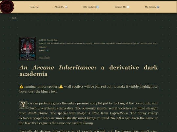Click the open book icon beside About Me
This screenshot has width=177, height=132.
(66, 7)
